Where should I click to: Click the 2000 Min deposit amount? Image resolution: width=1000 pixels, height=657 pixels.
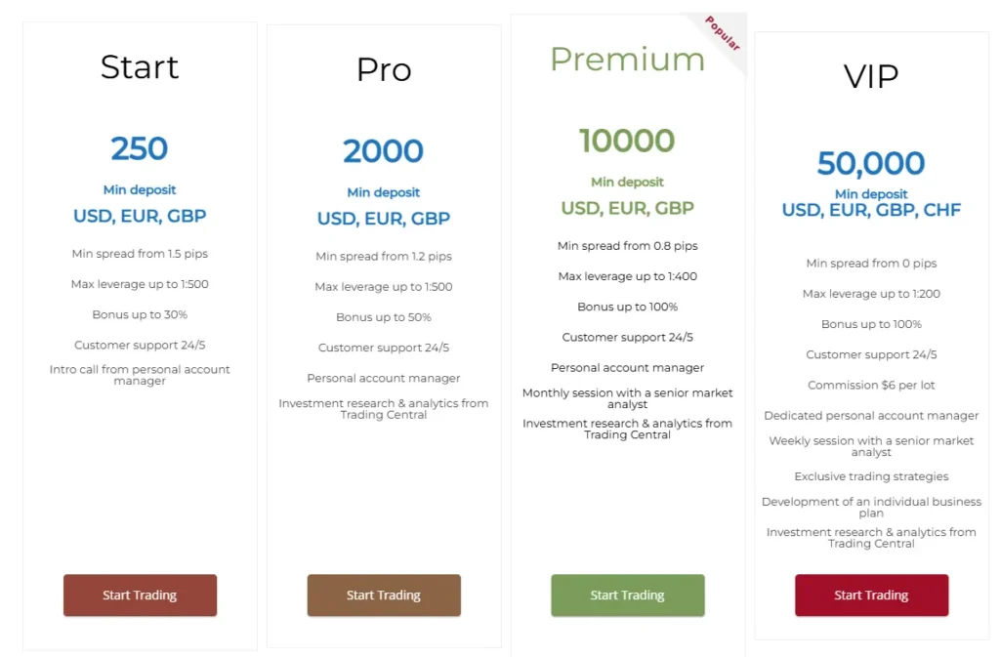coord(383,150)
